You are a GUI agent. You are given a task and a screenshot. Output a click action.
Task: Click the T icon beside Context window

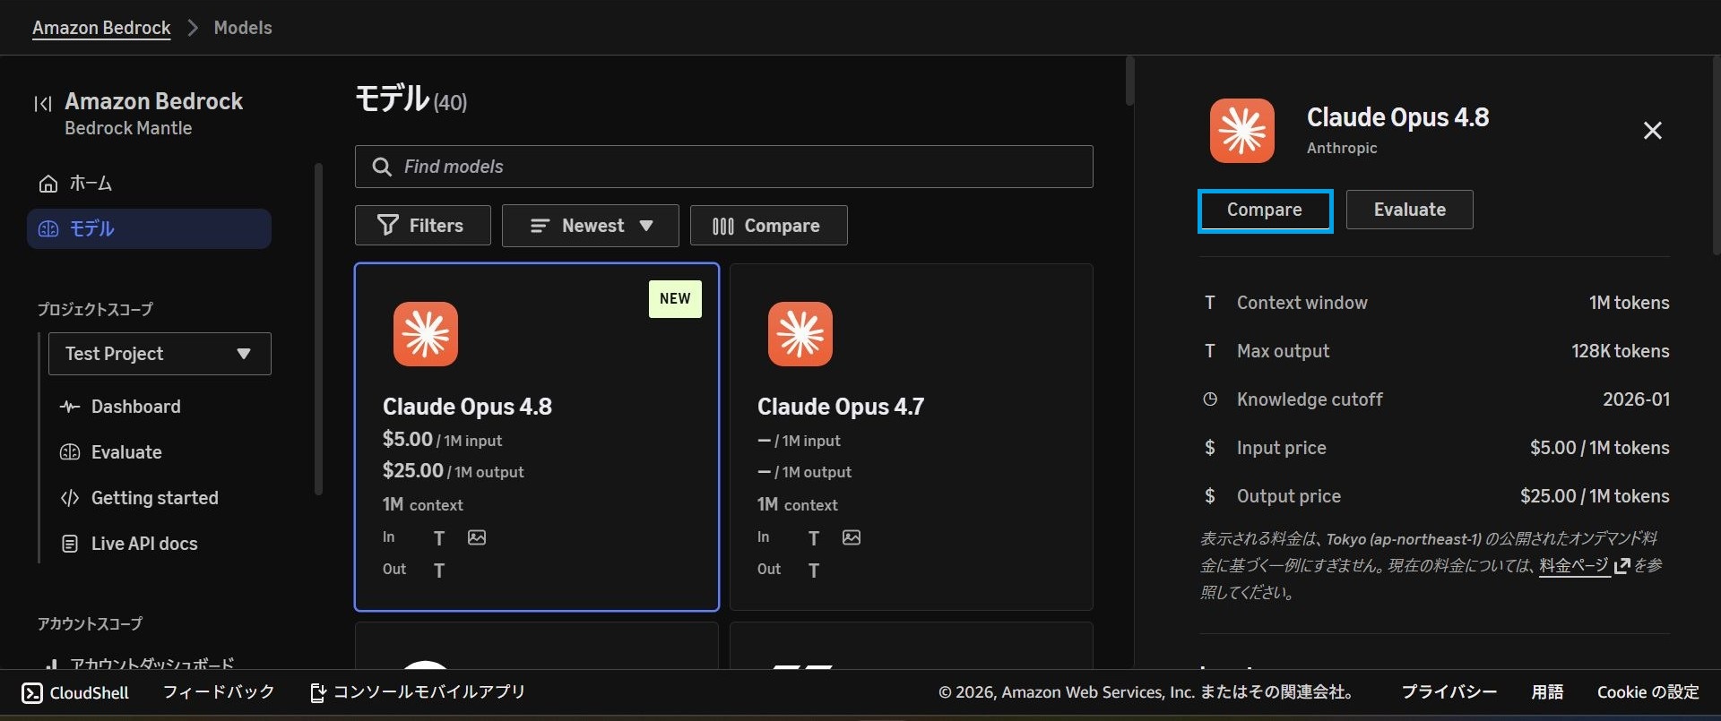pyautogui.click(x=1210, y=303)
